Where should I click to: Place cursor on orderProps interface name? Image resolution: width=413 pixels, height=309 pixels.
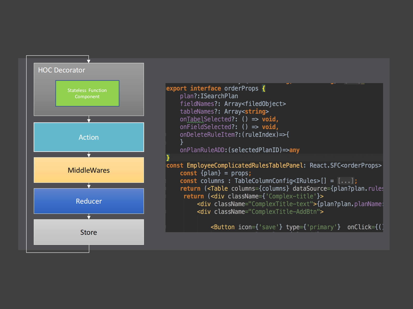241,89
